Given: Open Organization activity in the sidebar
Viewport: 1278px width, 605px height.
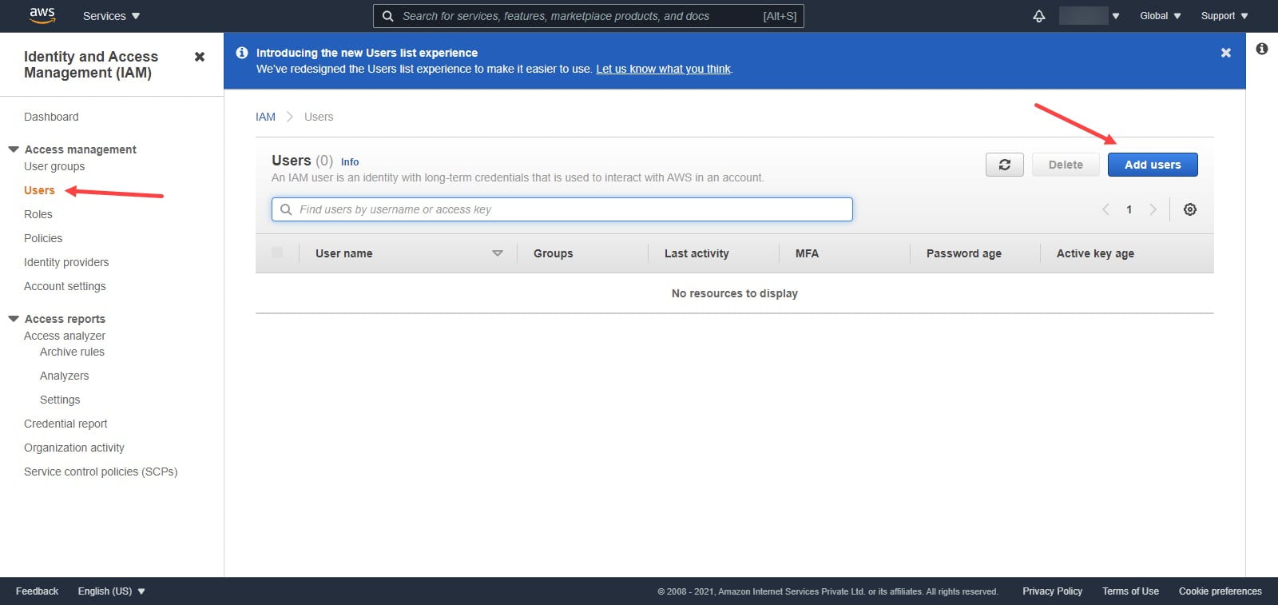Looking at the screenshot, I should (74, 448).
